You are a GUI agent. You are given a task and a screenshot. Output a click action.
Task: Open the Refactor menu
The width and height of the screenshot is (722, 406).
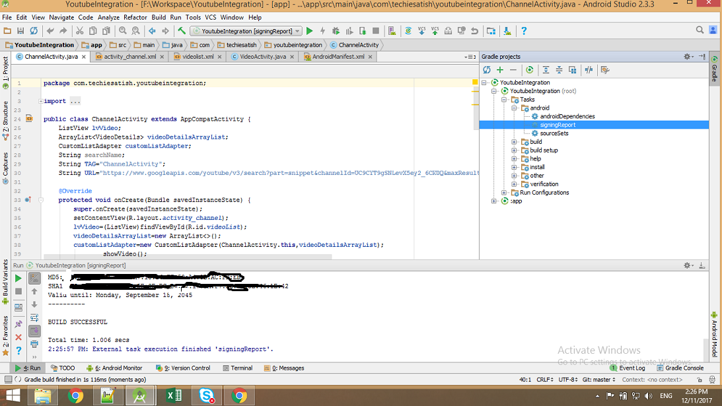click(x=135, y=17)
